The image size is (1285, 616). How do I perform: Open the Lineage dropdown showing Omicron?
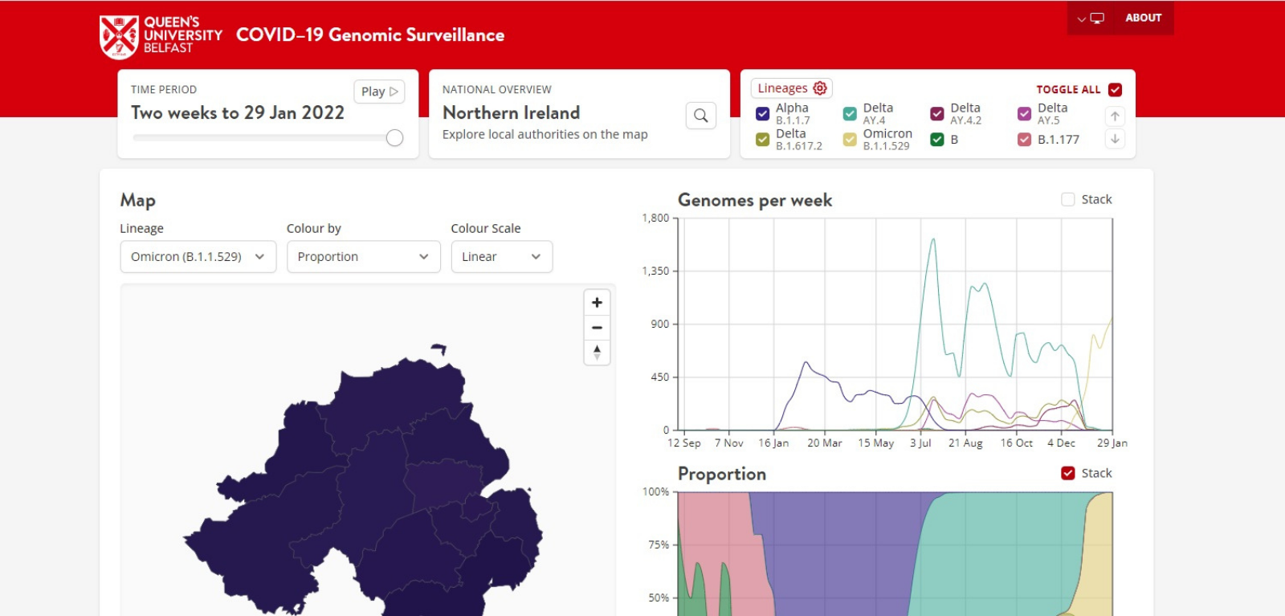point(198,257)
